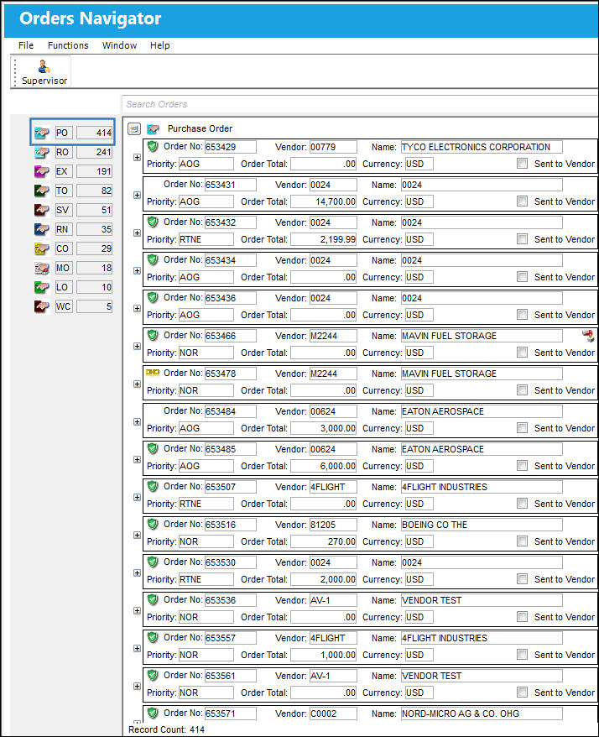Viewport: 599px width, 737px height.
Task: Click the red flag icon on order 653466
Action: (x=588, y=336)
